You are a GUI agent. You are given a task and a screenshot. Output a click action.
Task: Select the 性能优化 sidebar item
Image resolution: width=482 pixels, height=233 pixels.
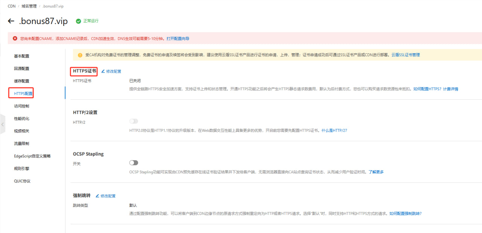point(21,119)
